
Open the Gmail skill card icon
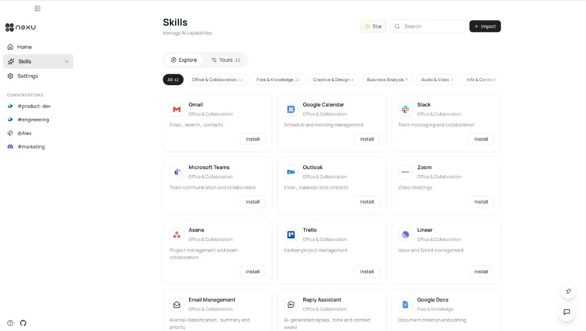coord(176,109)
